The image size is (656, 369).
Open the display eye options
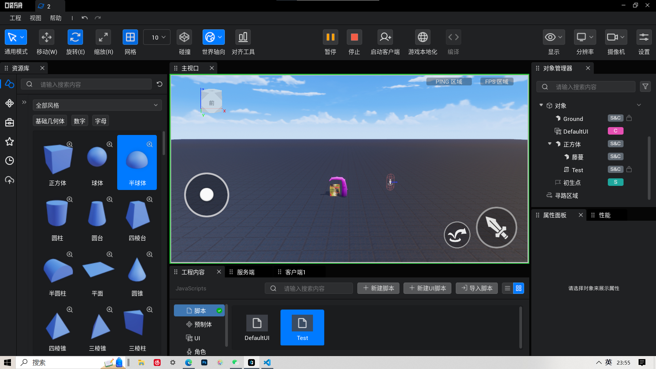tap(553, 37)
